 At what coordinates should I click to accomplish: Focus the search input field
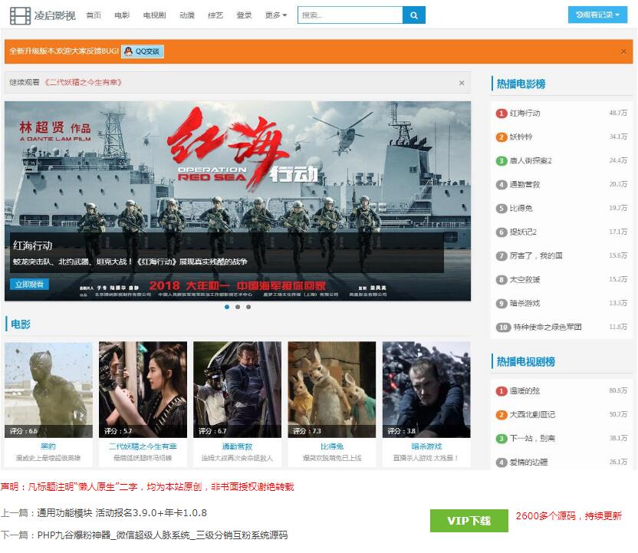click(x=350, y=15)
